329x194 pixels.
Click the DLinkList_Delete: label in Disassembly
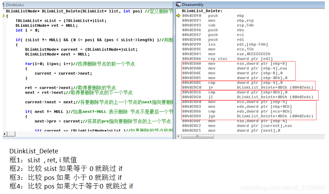pyautogui.click(x=202, y=11)
